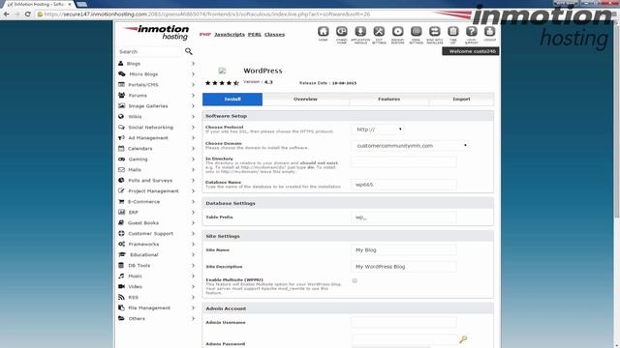Click the RSS feed icon
Screen dimensions: 620x348
click(121, 297)
